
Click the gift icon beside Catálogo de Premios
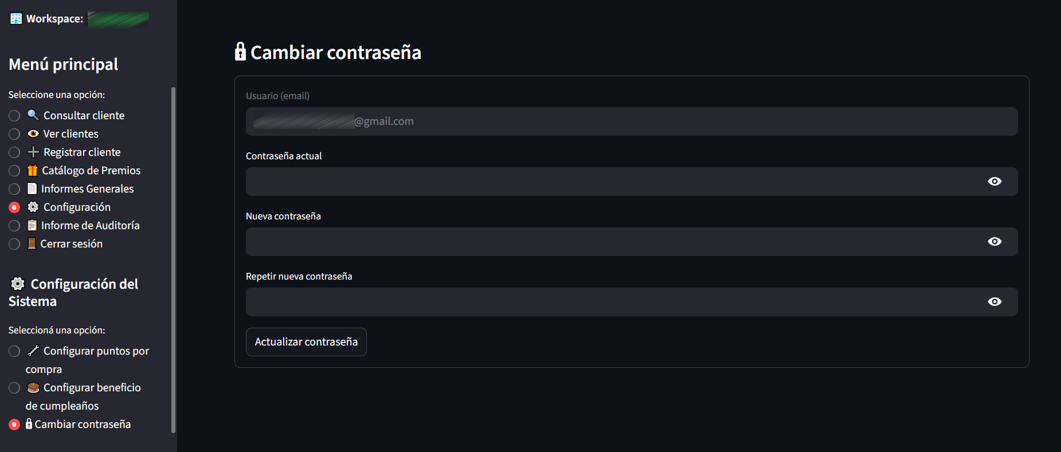33,170
